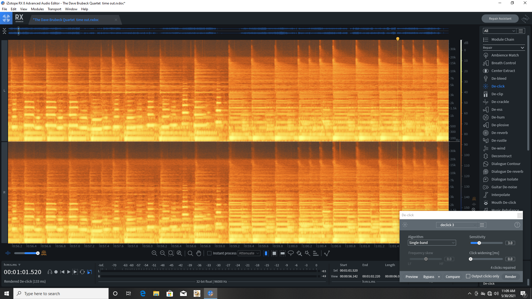Image resolution: width=532 pixels, height=299 pixels.
Task: Open the Attenuate instant process dropdown
Action: coord(249,253)
